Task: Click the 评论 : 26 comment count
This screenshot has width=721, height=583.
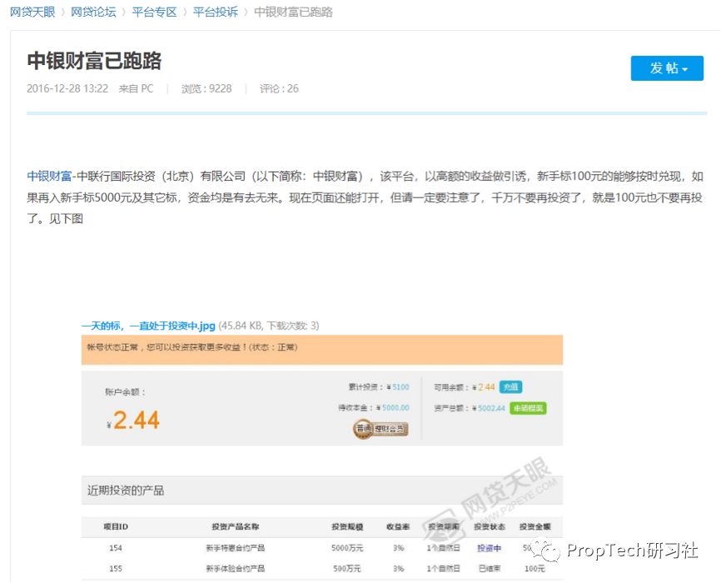Action: tap(279, 88)
